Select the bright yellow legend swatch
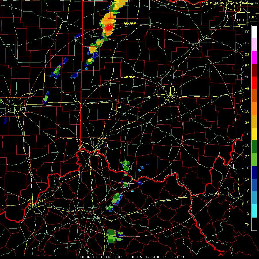The height and width of the screenshot is (259, 259). coord(254,134)
